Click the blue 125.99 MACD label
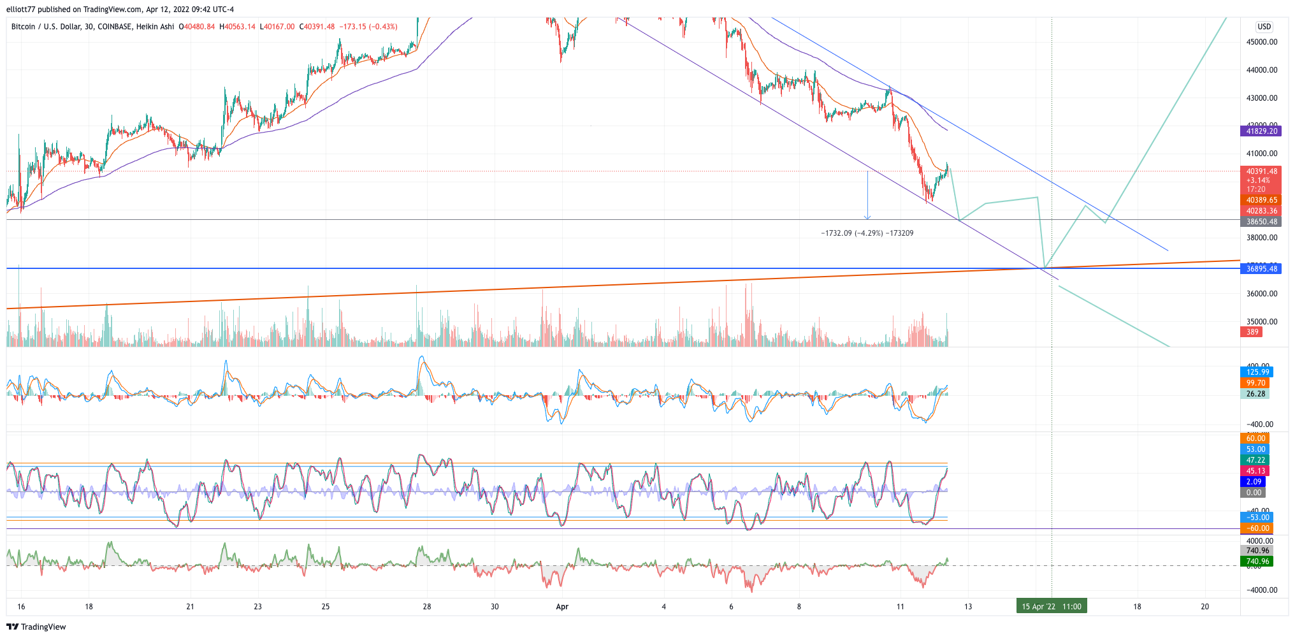Viewport: 1295px width, 638px height. (1257, 372)
